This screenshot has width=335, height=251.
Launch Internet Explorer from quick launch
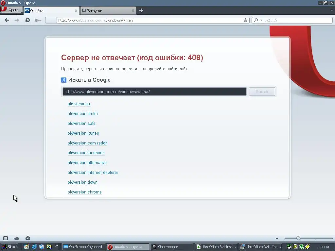[x=34, y=247]
